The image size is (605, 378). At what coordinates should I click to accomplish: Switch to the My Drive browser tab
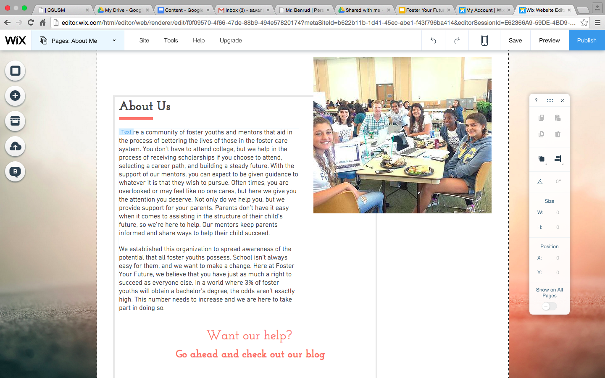[x=123, y=10]
